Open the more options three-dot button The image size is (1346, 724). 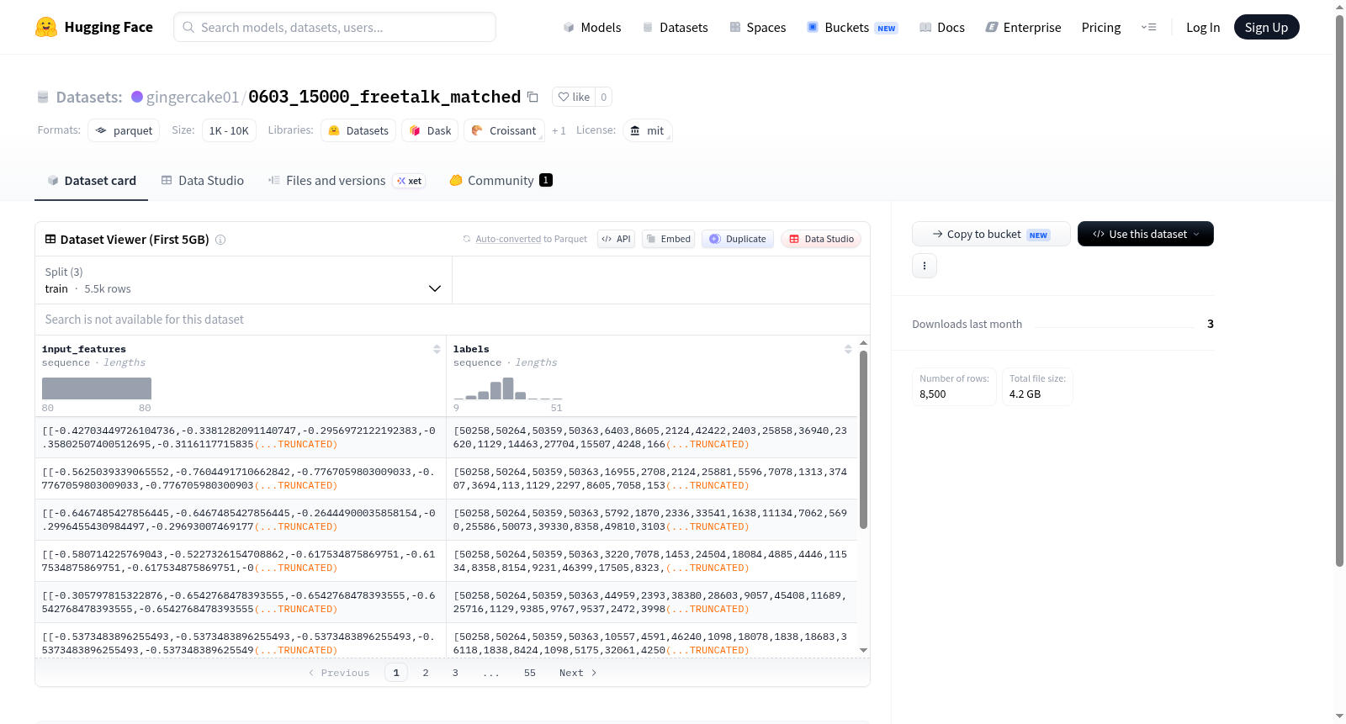click(925, 266)
